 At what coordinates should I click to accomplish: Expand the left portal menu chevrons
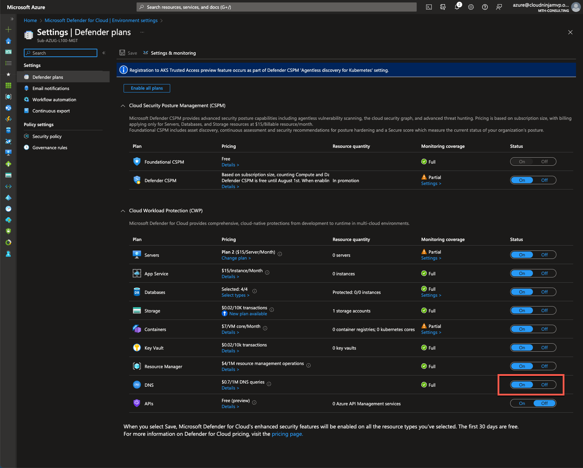[x=12, y=19]
